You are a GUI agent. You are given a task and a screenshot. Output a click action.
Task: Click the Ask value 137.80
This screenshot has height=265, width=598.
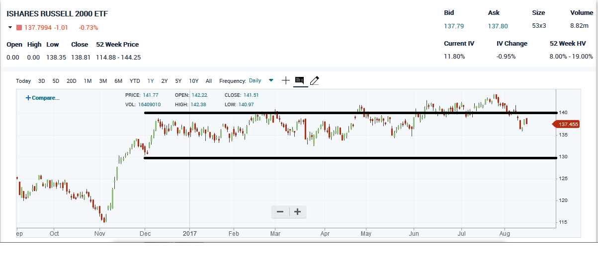coord(498,26)
